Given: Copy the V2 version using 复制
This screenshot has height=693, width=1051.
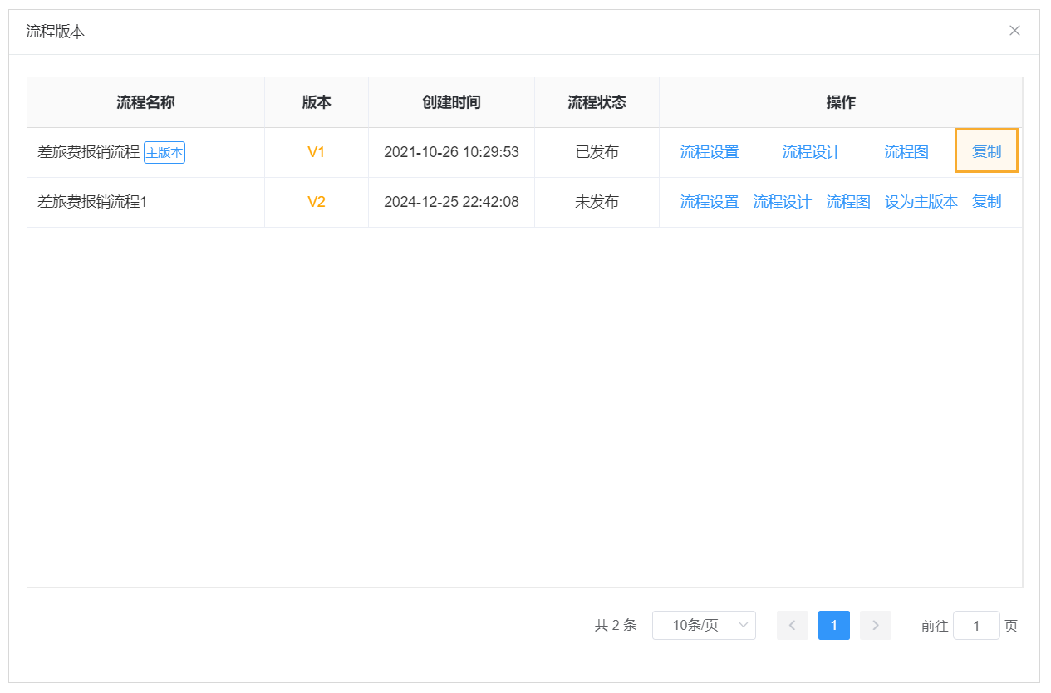Looking at the screenshot, I should 986,201.
